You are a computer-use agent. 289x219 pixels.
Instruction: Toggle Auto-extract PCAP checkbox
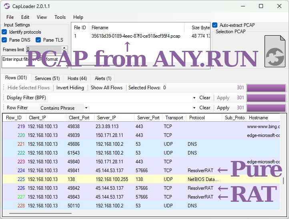click(x=215, y=25)
